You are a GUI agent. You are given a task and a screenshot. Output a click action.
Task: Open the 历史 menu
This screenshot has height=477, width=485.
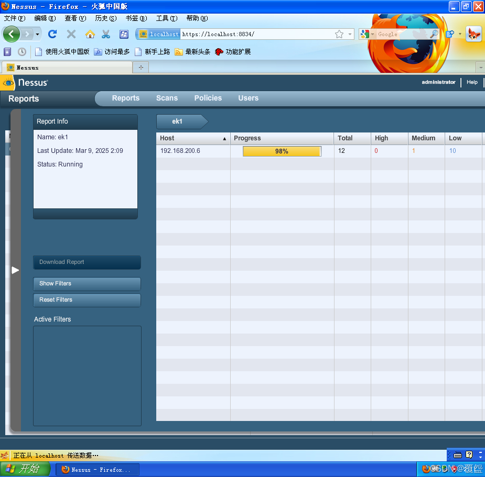pos(106,18)
